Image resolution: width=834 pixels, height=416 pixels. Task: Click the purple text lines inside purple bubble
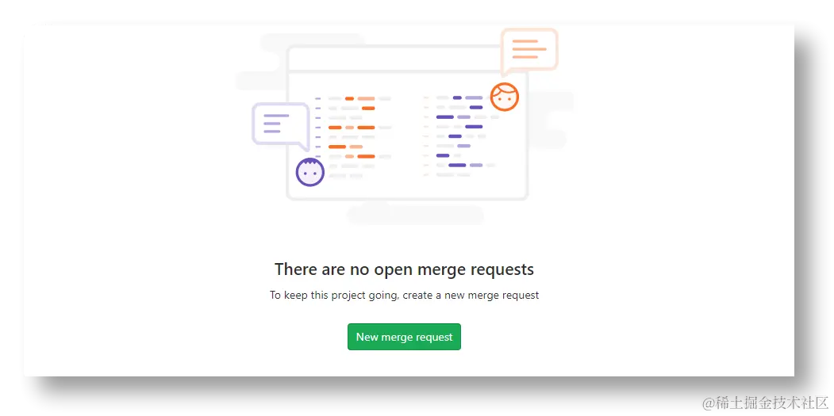pos(275,124)
